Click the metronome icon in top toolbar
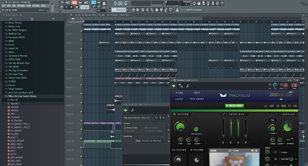Viewport: 308px width, 166px height. click(62, 3)
